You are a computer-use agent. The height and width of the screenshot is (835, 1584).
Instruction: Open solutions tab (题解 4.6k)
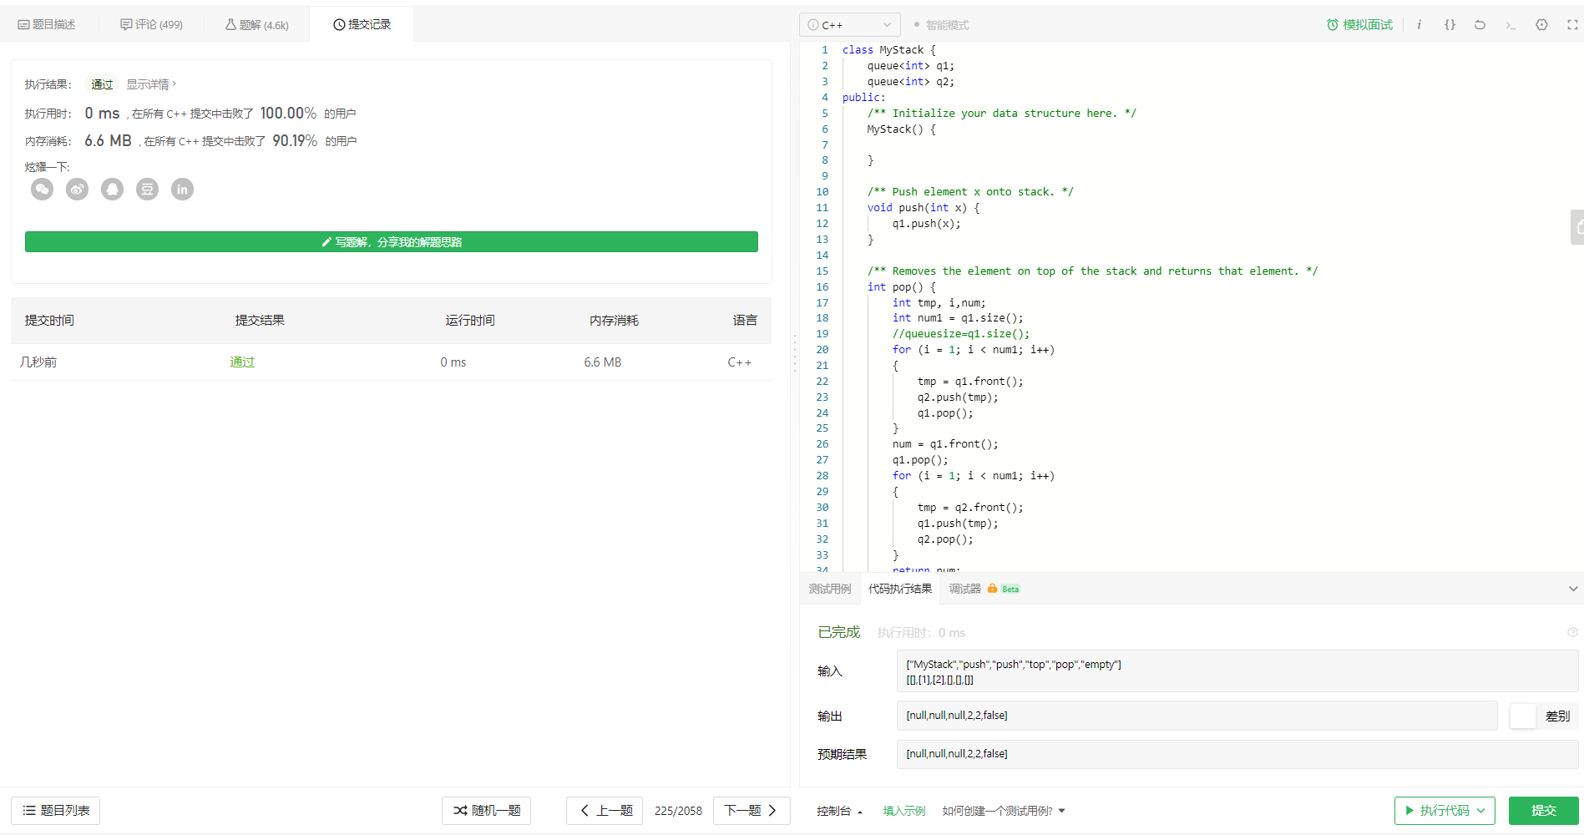pos(257,24)
